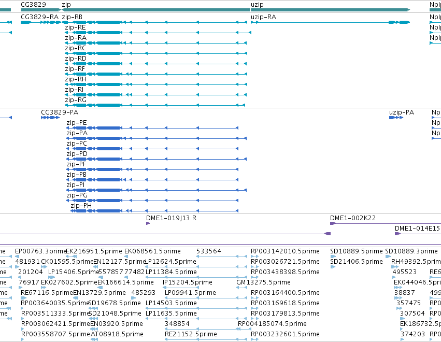The width and height of the screenshot is (441, 342).
Task: Select EST LP09941.5prime
Action: [x=190, y=293]
